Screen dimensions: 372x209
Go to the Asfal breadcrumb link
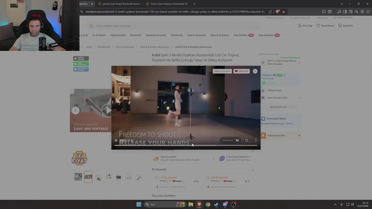pos(89,47)
